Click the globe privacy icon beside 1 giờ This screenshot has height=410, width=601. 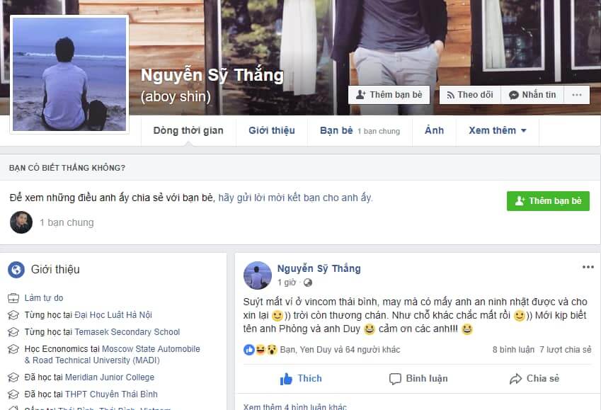[307, 283]
